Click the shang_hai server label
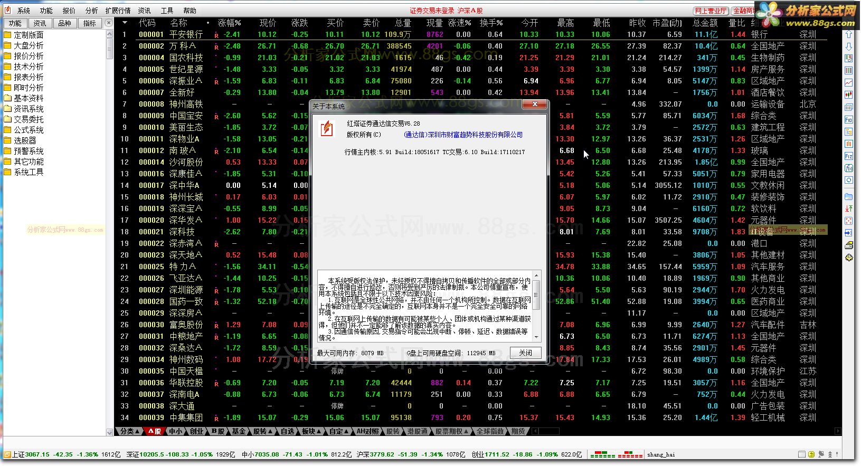 pos(661,454)
